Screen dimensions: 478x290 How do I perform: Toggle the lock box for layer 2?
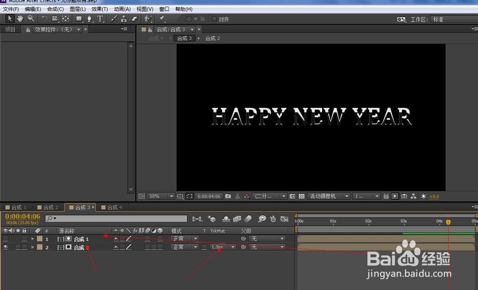[24, 247]
